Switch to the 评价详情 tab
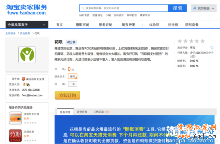The width and height of the screenshot is (220, 144). tap(82, 112)
